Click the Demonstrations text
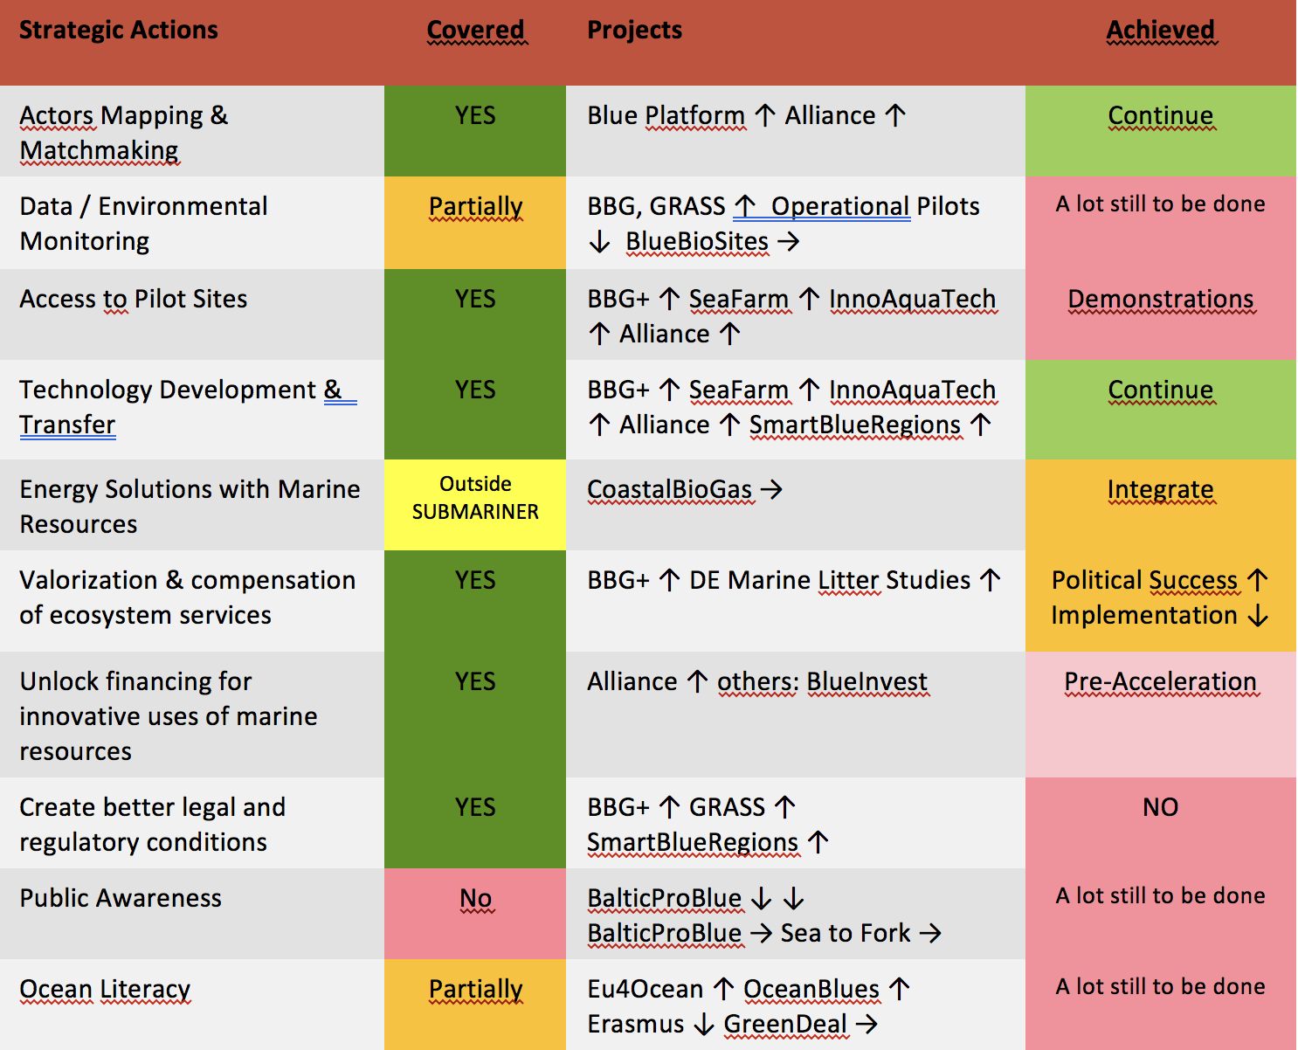The width and height of the screenshot is (1298, 1050). coord(1160,300)
